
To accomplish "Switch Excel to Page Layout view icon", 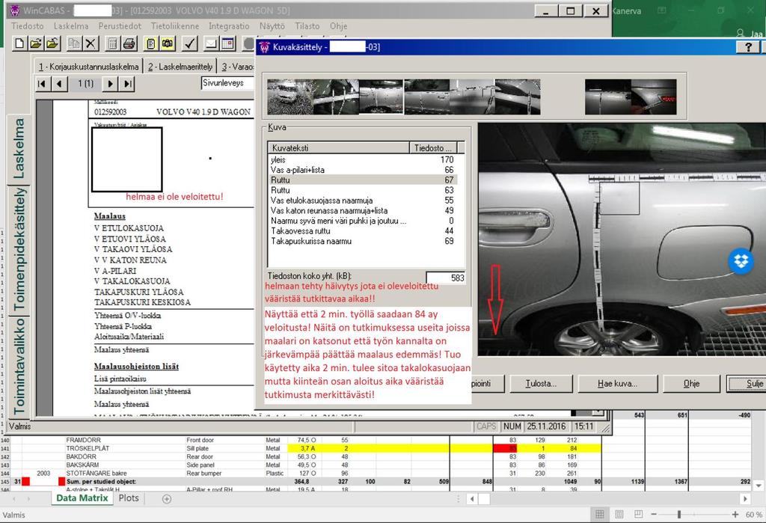I will click(x=619, y=514).
